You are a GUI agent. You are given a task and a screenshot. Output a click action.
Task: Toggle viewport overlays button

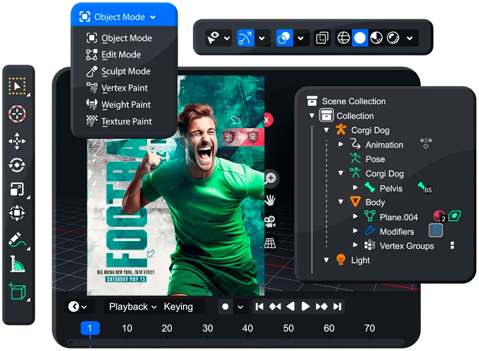284,39
